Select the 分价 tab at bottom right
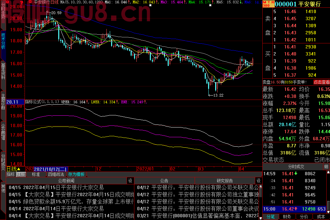The height and width of the screenshot is (220, 330). point(304,217)
